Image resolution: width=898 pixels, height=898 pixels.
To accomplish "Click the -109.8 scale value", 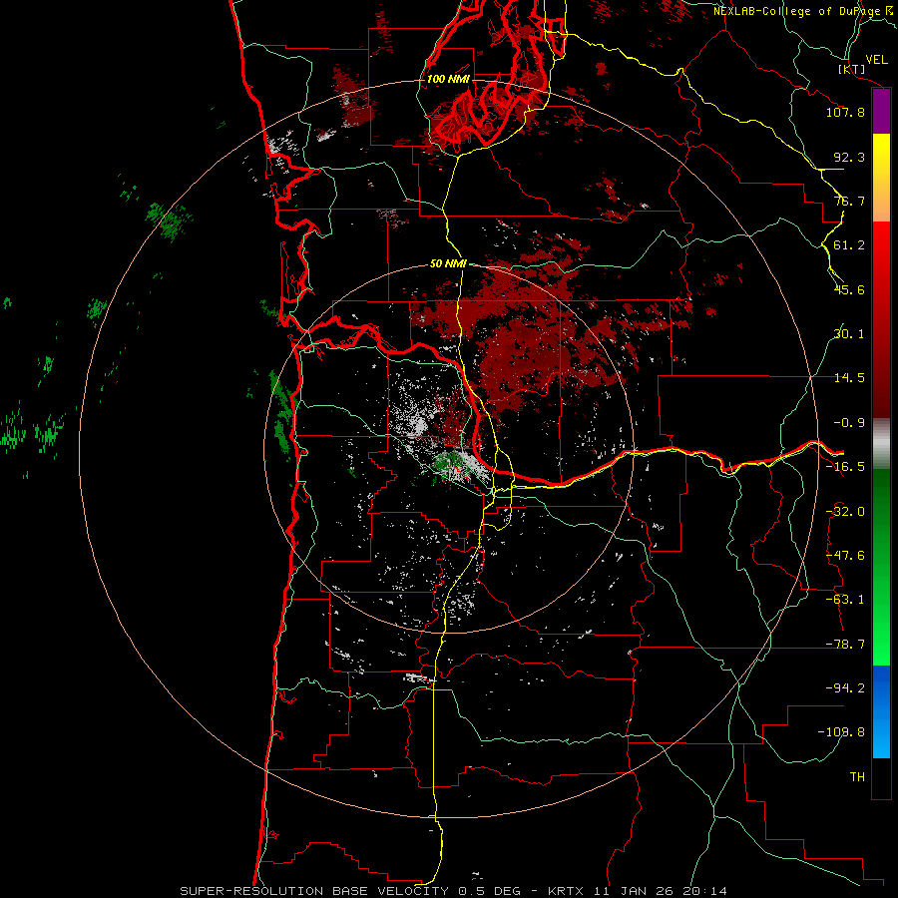I will click(x=841, y=732).
